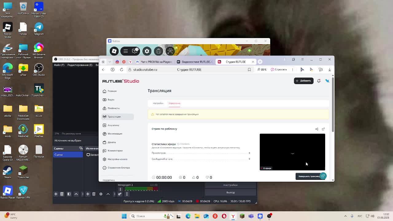Open a new browser tab
Screen dimensions: 393x221
pos(260,62)
